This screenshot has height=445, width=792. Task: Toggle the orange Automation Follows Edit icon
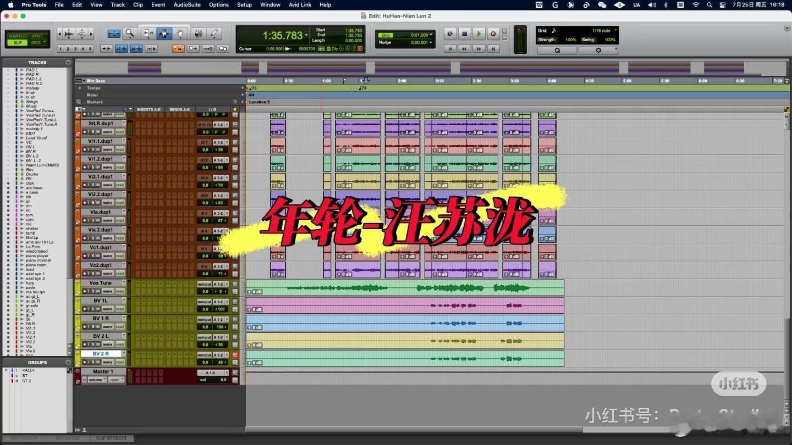pyautogui.click(x=178, y=48)
